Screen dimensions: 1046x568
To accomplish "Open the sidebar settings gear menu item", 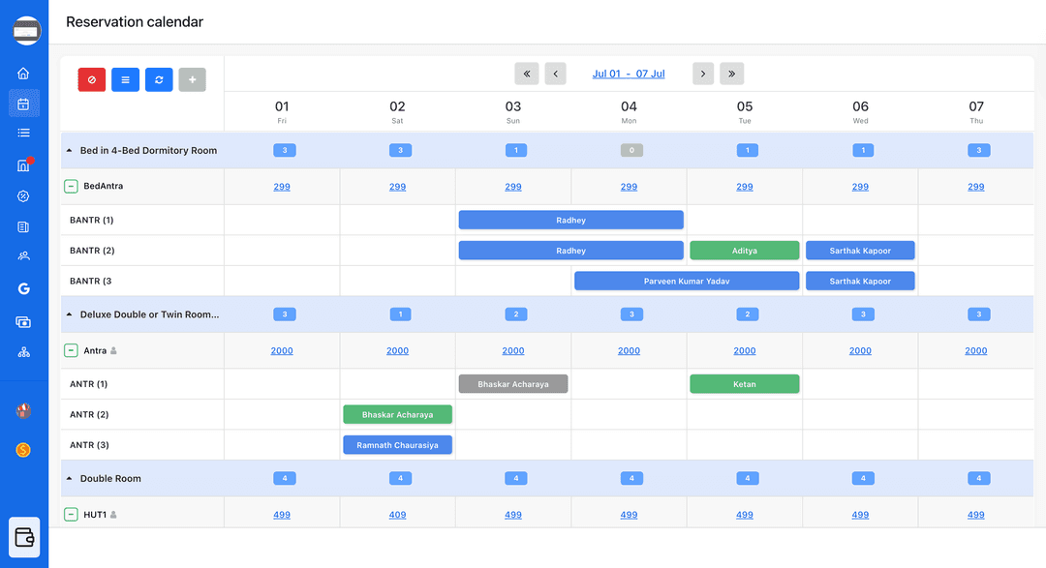I will (23, 195).
